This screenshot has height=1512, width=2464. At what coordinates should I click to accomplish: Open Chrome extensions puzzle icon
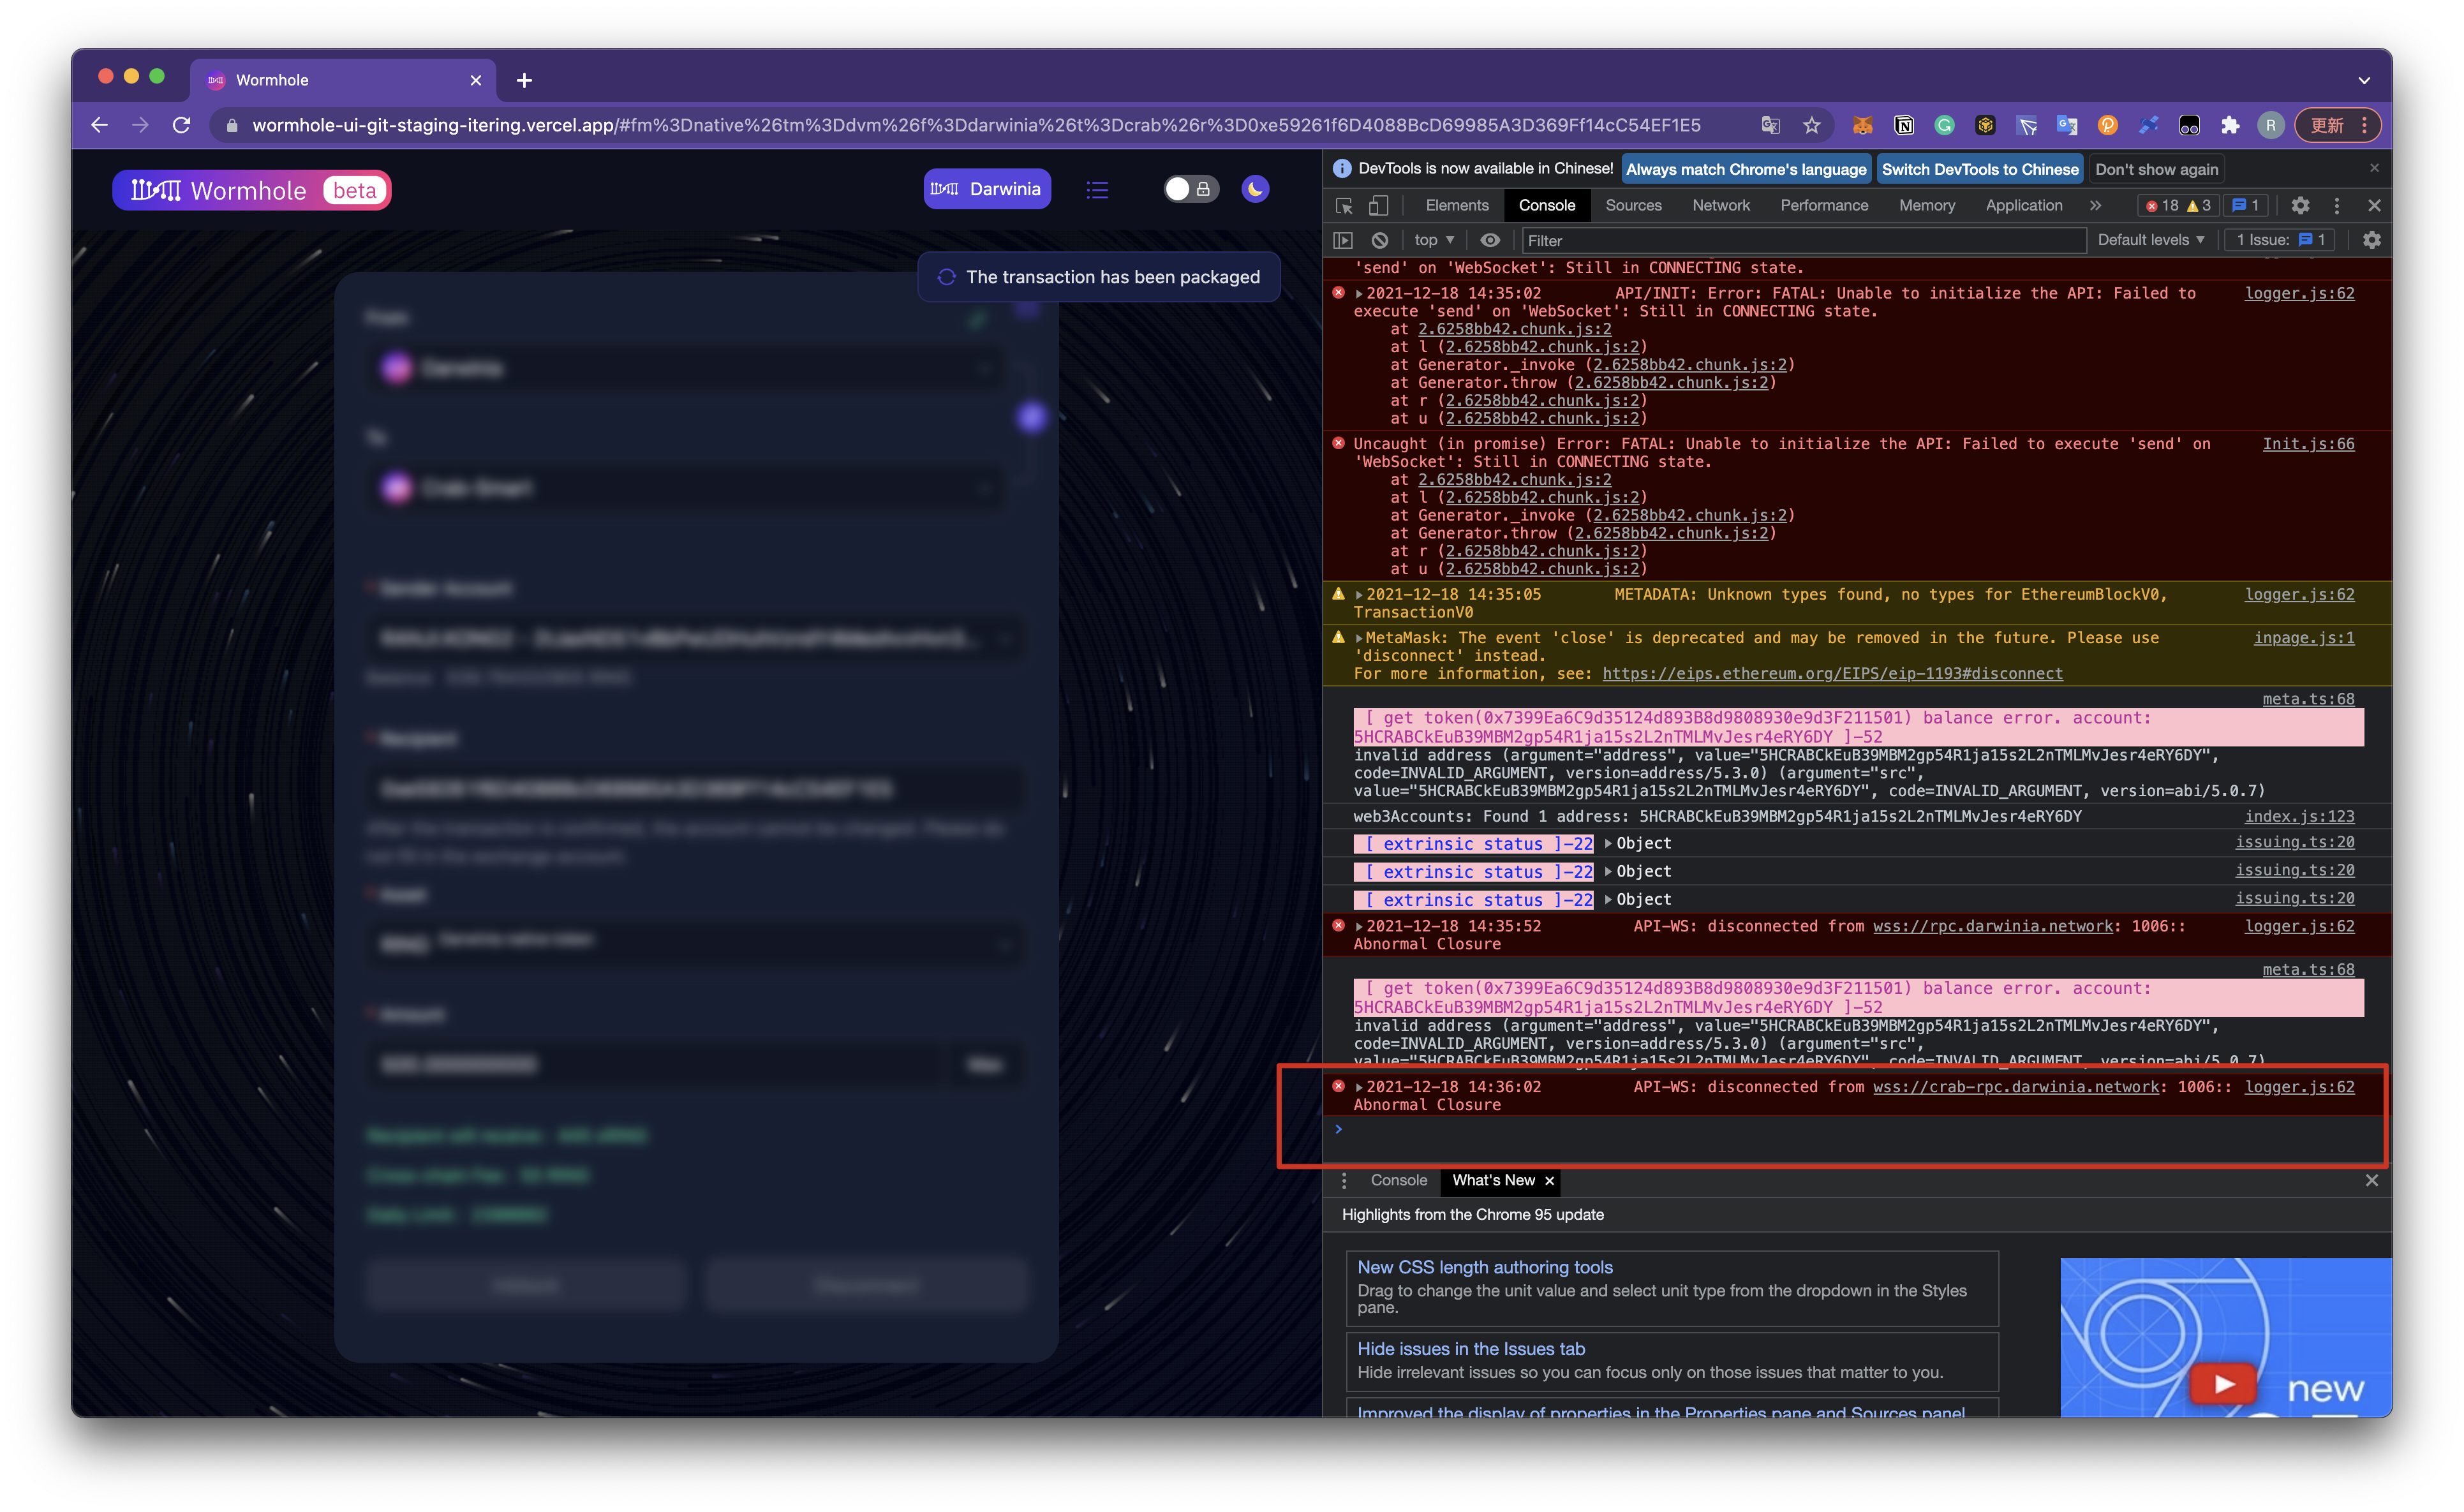pos(2230,125)
